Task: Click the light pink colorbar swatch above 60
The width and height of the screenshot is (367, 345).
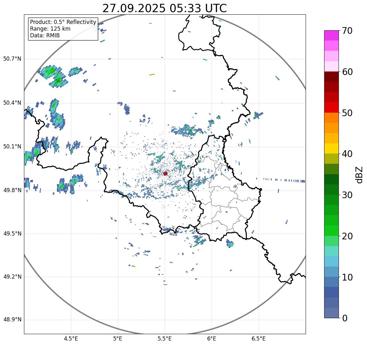Action: pyautogui.click(x=332, y=66)
